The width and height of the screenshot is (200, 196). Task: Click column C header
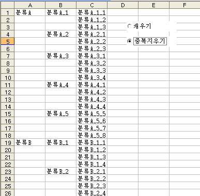(92, 5)
